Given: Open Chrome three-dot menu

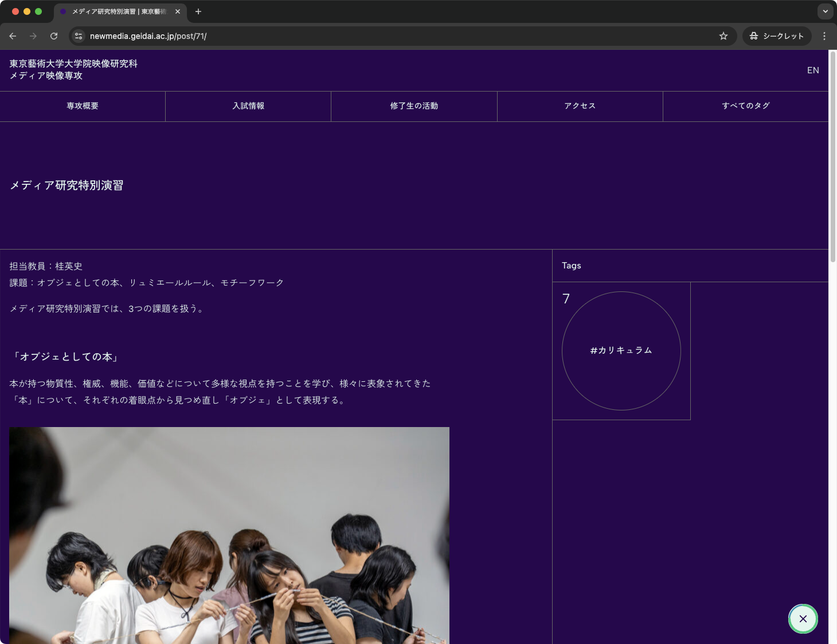Looking at the screenshot, I should (824, 36).
